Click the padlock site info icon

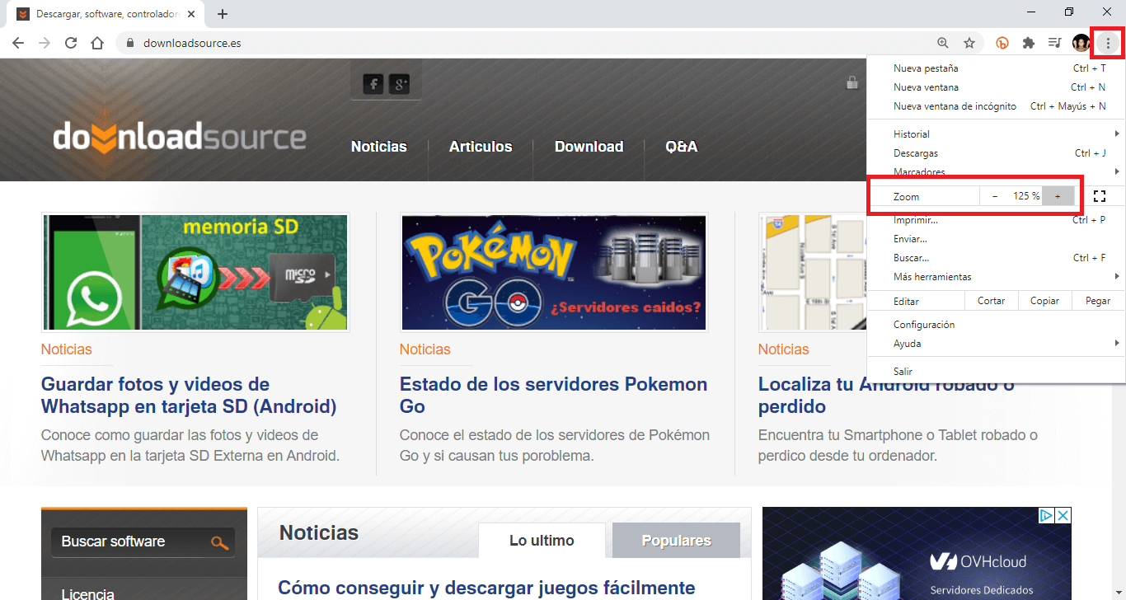click(x=130, y=43)
